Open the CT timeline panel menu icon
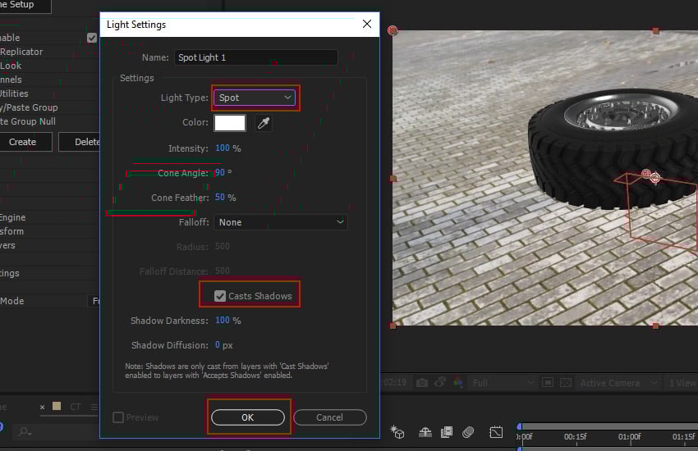This screenshot has width=698, height=451. pyautogui.click(x=94, y=407)
